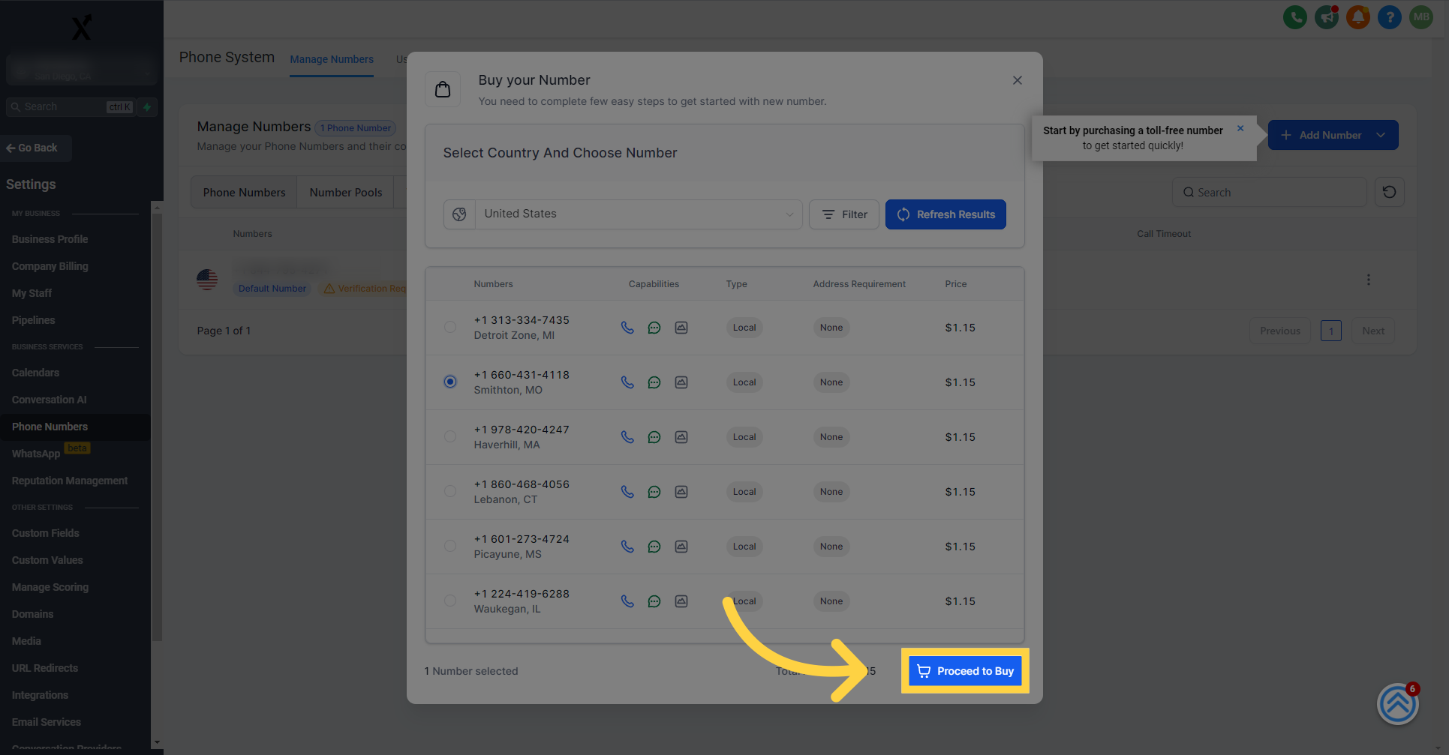Viewport: 1449px width, 755px height.
Task: Switch to Manage Numbers tab
Action: (332, 59)
